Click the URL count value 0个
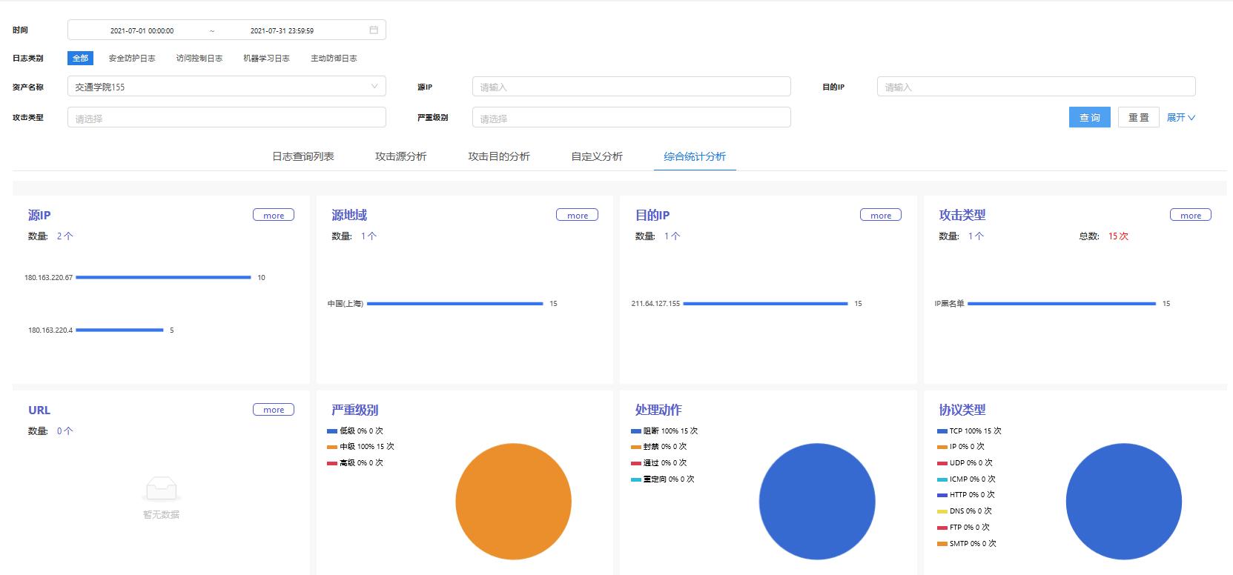The height and width of the screenshot is (575, 1233). click(x=65, y=431)
